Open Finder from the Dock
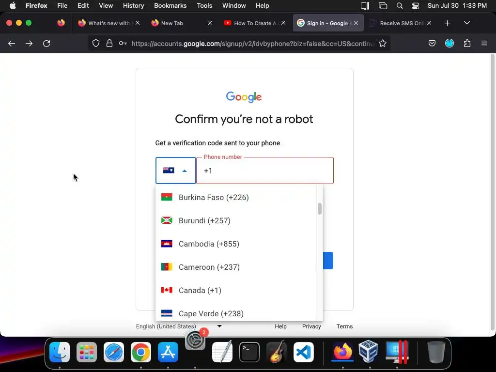The image size is (496, 372). [x=60, y=352]
